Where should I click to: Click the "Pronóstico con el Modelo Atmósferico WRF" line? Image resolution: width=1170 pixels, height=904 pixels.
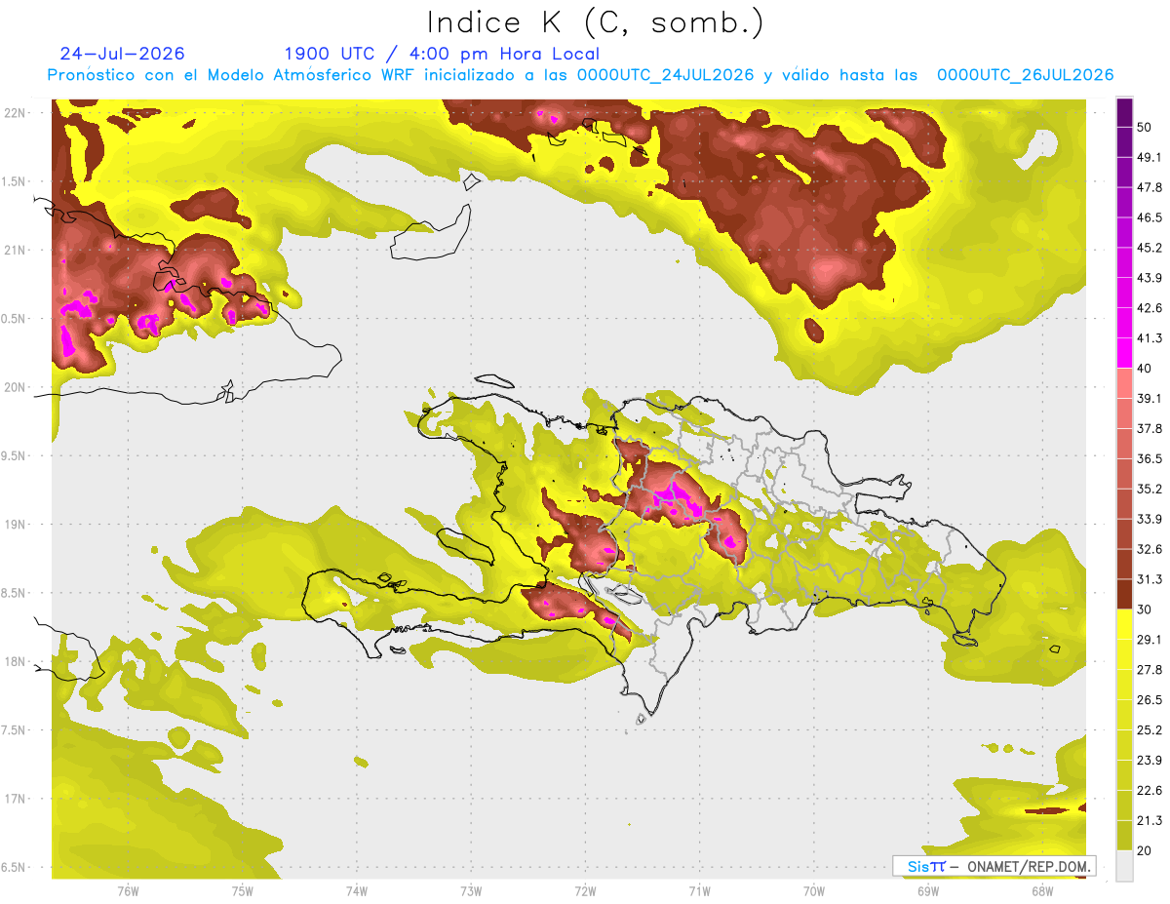[x=581, y=75]
